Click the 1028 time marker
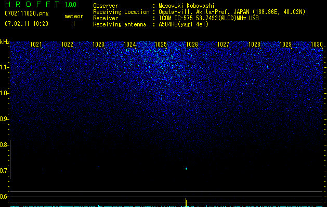327x207 pixels. (x=255, y=44)
